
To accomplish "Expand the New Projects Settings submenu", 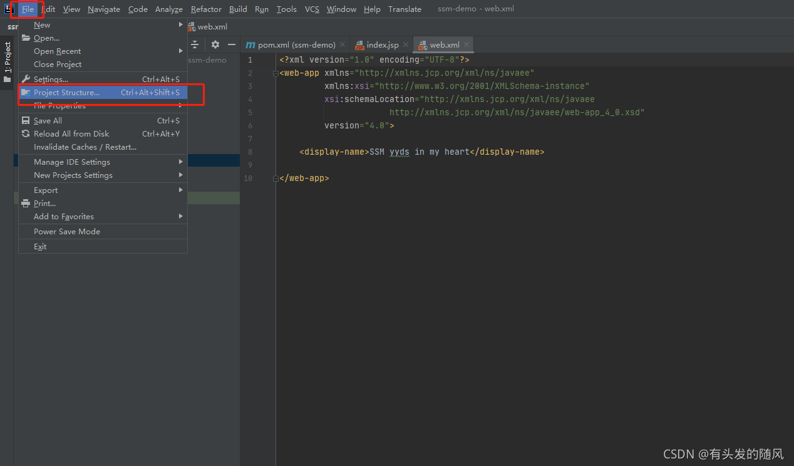I will pos(181,175).
